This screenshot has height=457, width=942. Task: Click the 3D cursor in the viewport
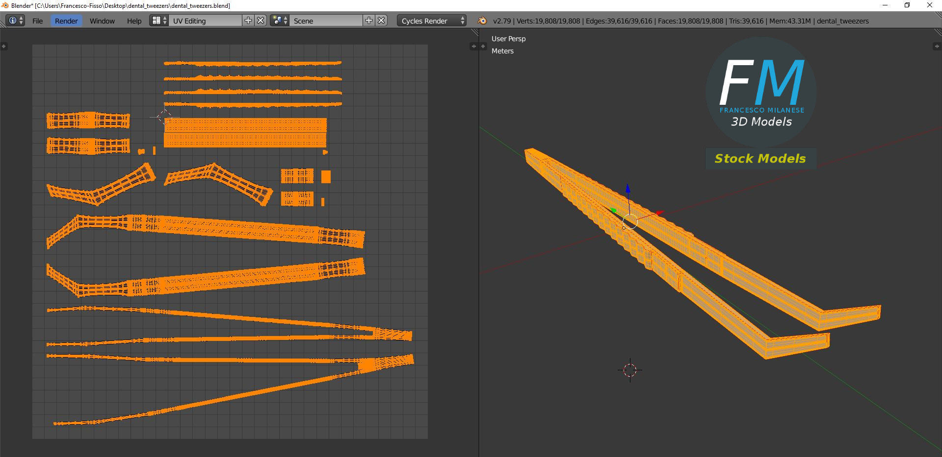(x=630, y=370)
